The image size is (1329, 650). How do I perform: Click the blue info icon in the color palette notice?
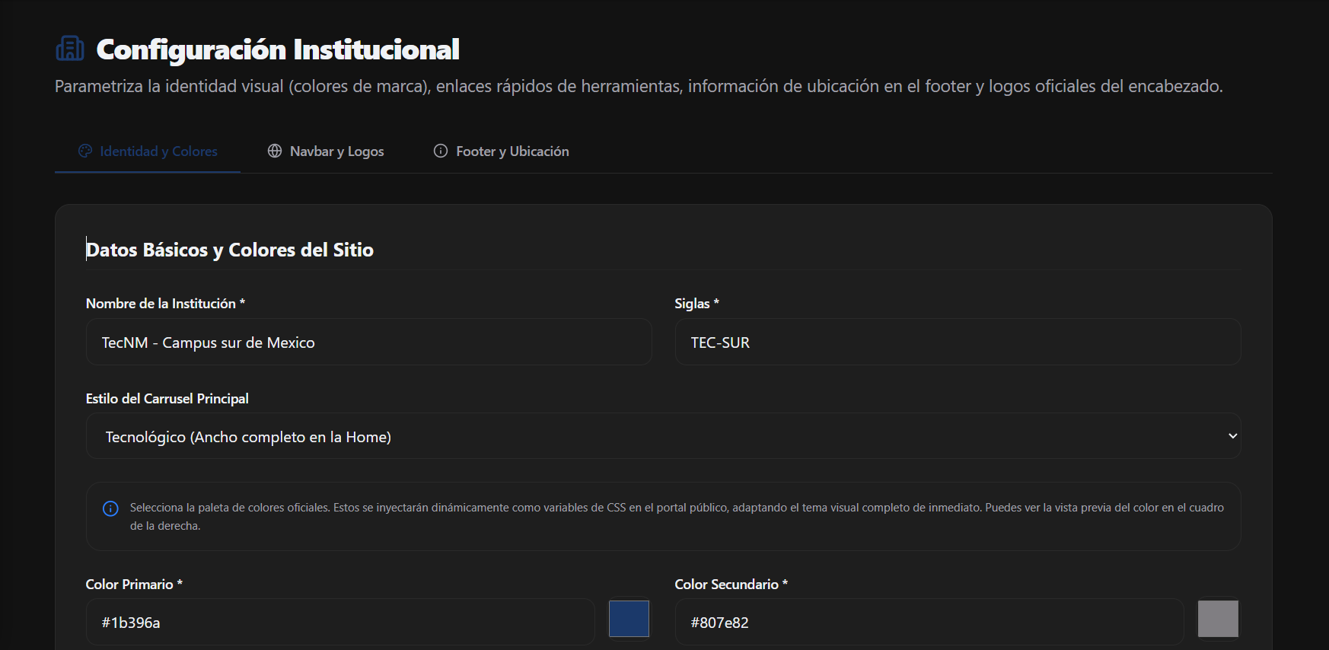(x=110, y=508)
